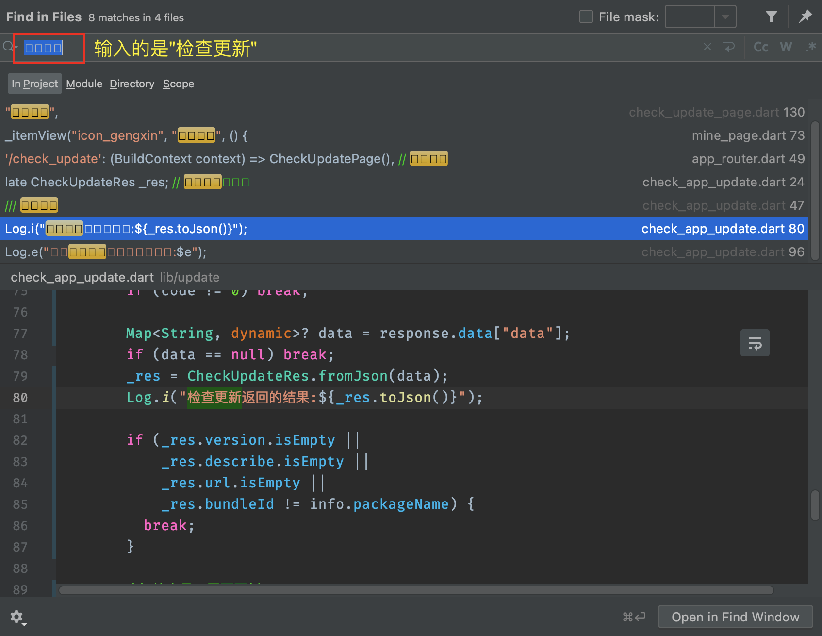Open the File mask dropdown arrow

tap(725, 17)
